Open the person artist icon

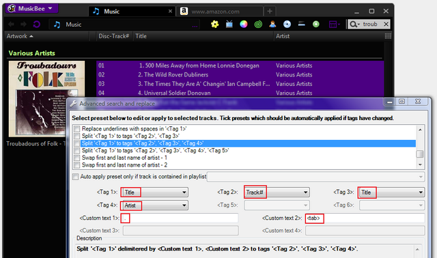[272, 25]
